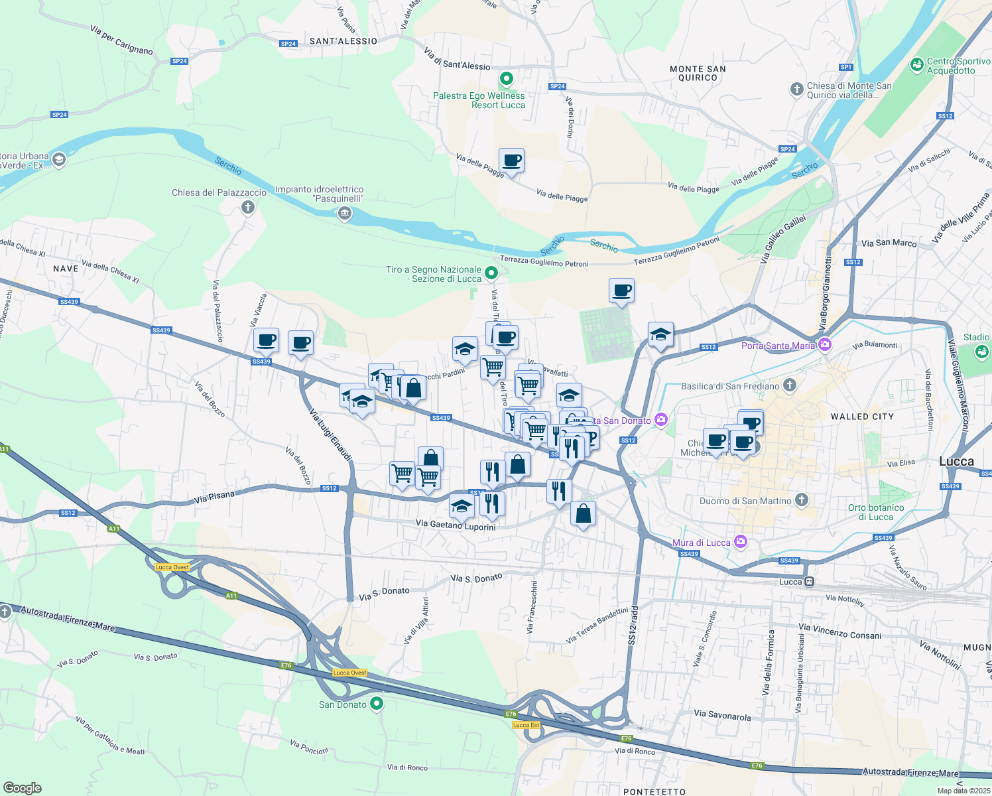The height and width of the screenshot is (796, 992).
Task: Open the camera attraction icon at Mura di Lucca
Action: (741, 542)
